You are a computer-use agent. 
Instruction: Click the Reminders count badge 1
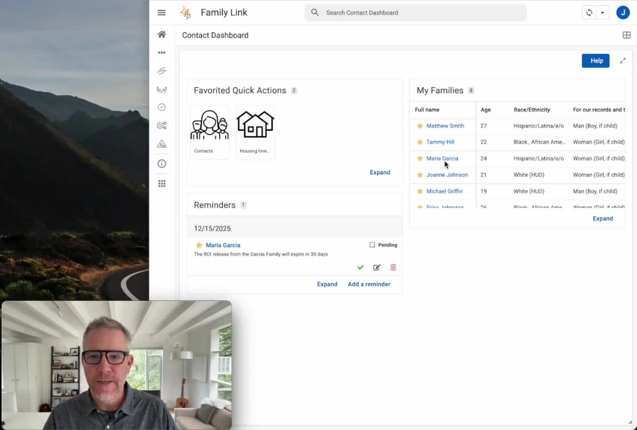(x=243, y=205)
